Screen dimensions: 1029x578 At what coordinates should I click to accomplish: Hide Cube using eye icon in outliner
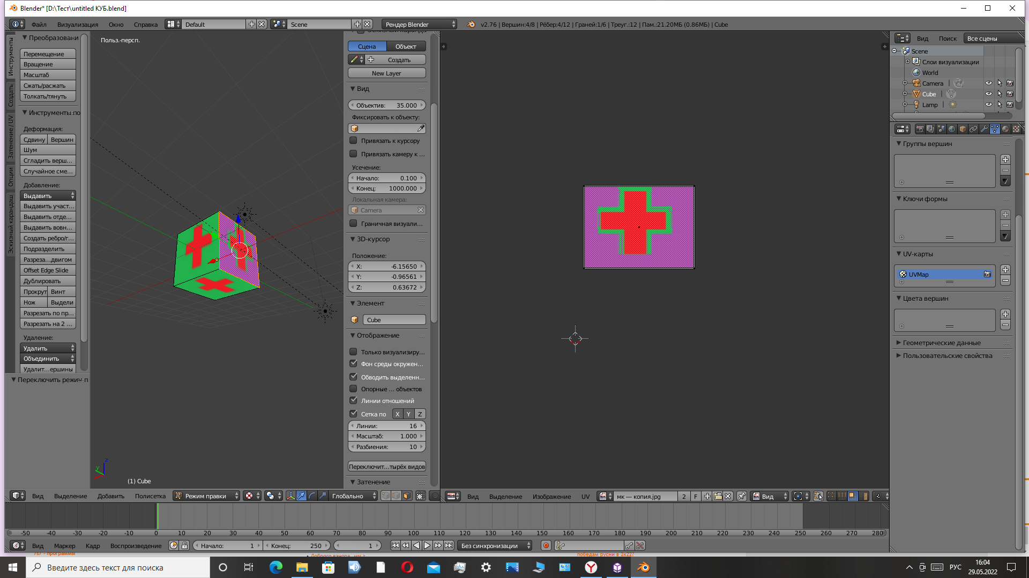pos(988,94)
